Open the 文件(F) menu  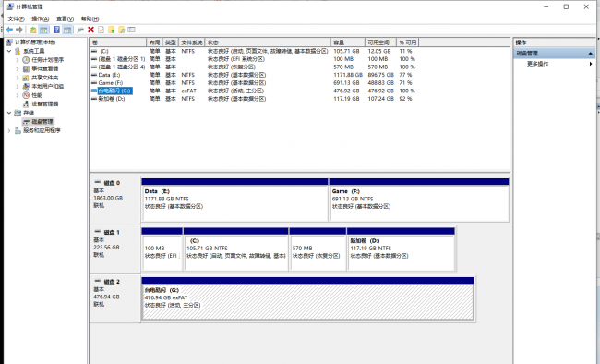coord(16,18)
